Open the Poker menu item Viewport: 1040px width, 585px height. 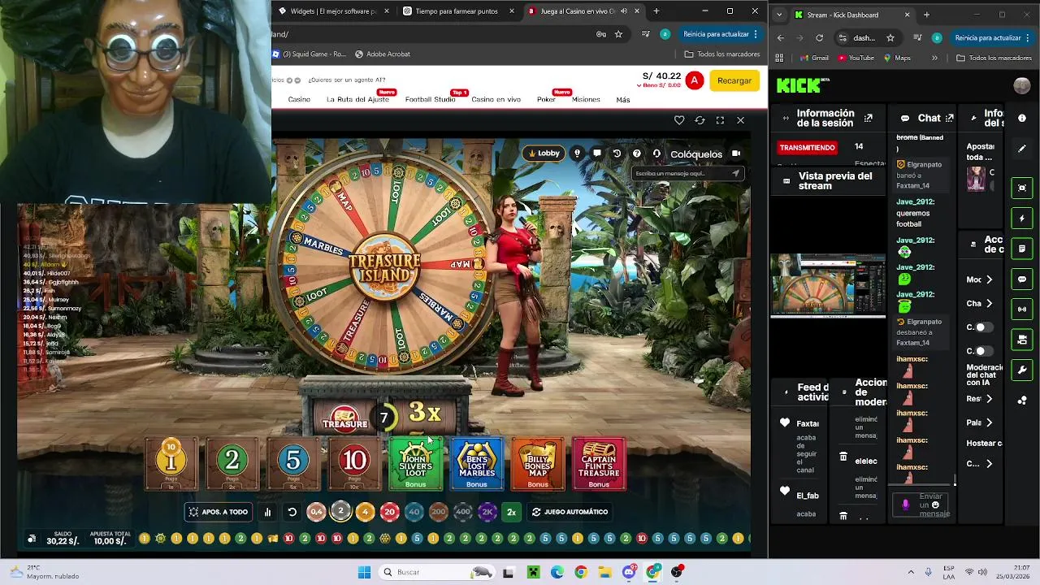(x=546, y=100)
